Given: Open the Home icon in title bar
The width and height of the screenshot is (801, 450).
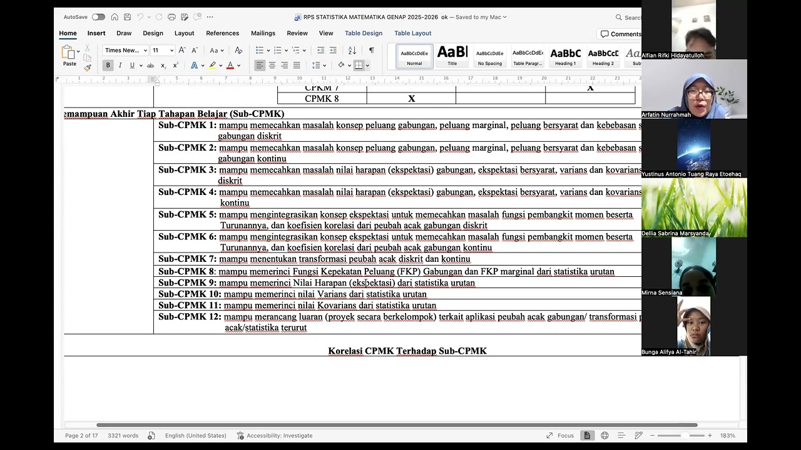Looking at the screenshot, I should [x=115, y=17].
